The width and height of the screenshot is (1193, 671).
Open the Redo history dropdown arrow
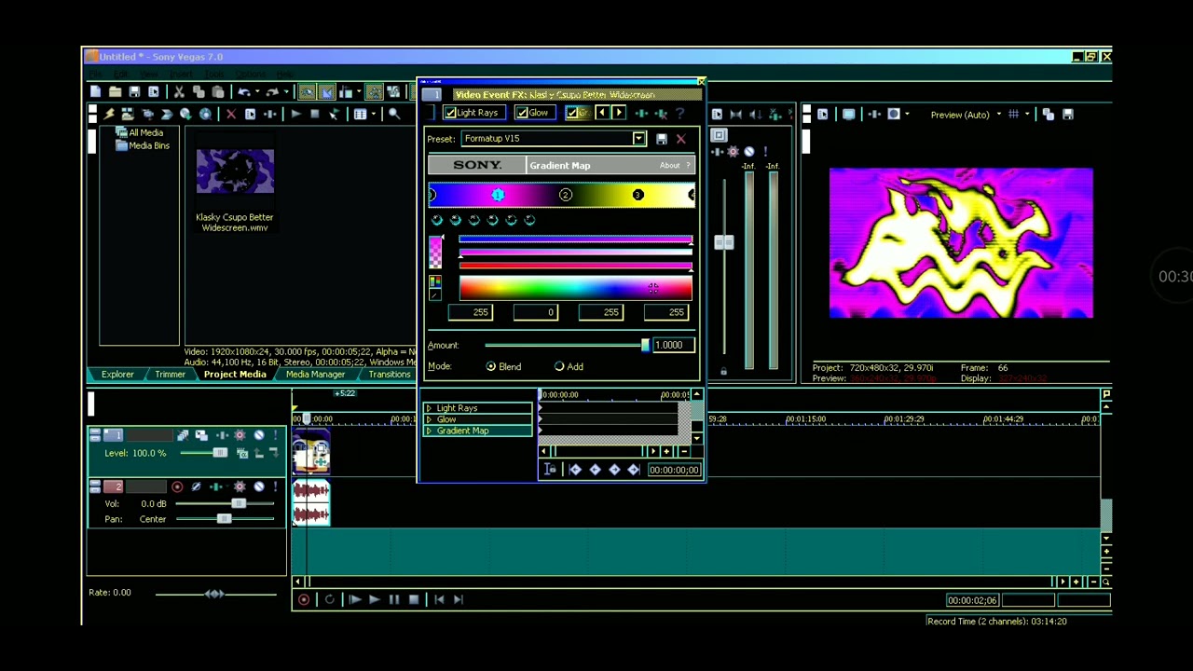(284, 91)
